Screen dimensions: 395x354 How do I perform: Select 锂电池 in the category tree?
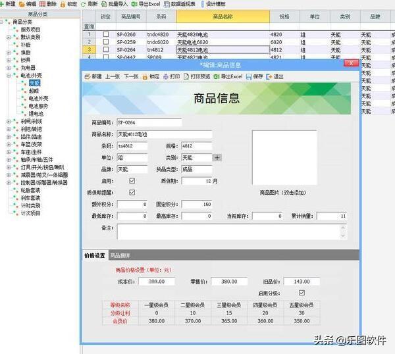tap(36, 114)
